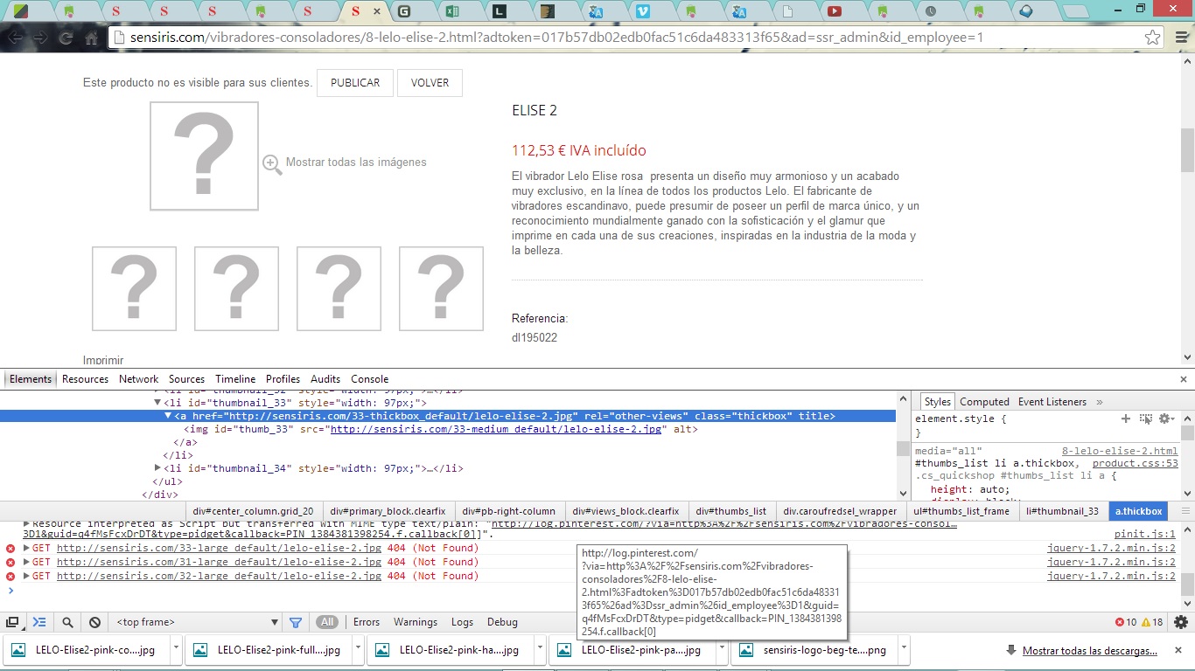1195x671 pixels.
Task: Click the browser address bar URL
Action: click(557, 38)
